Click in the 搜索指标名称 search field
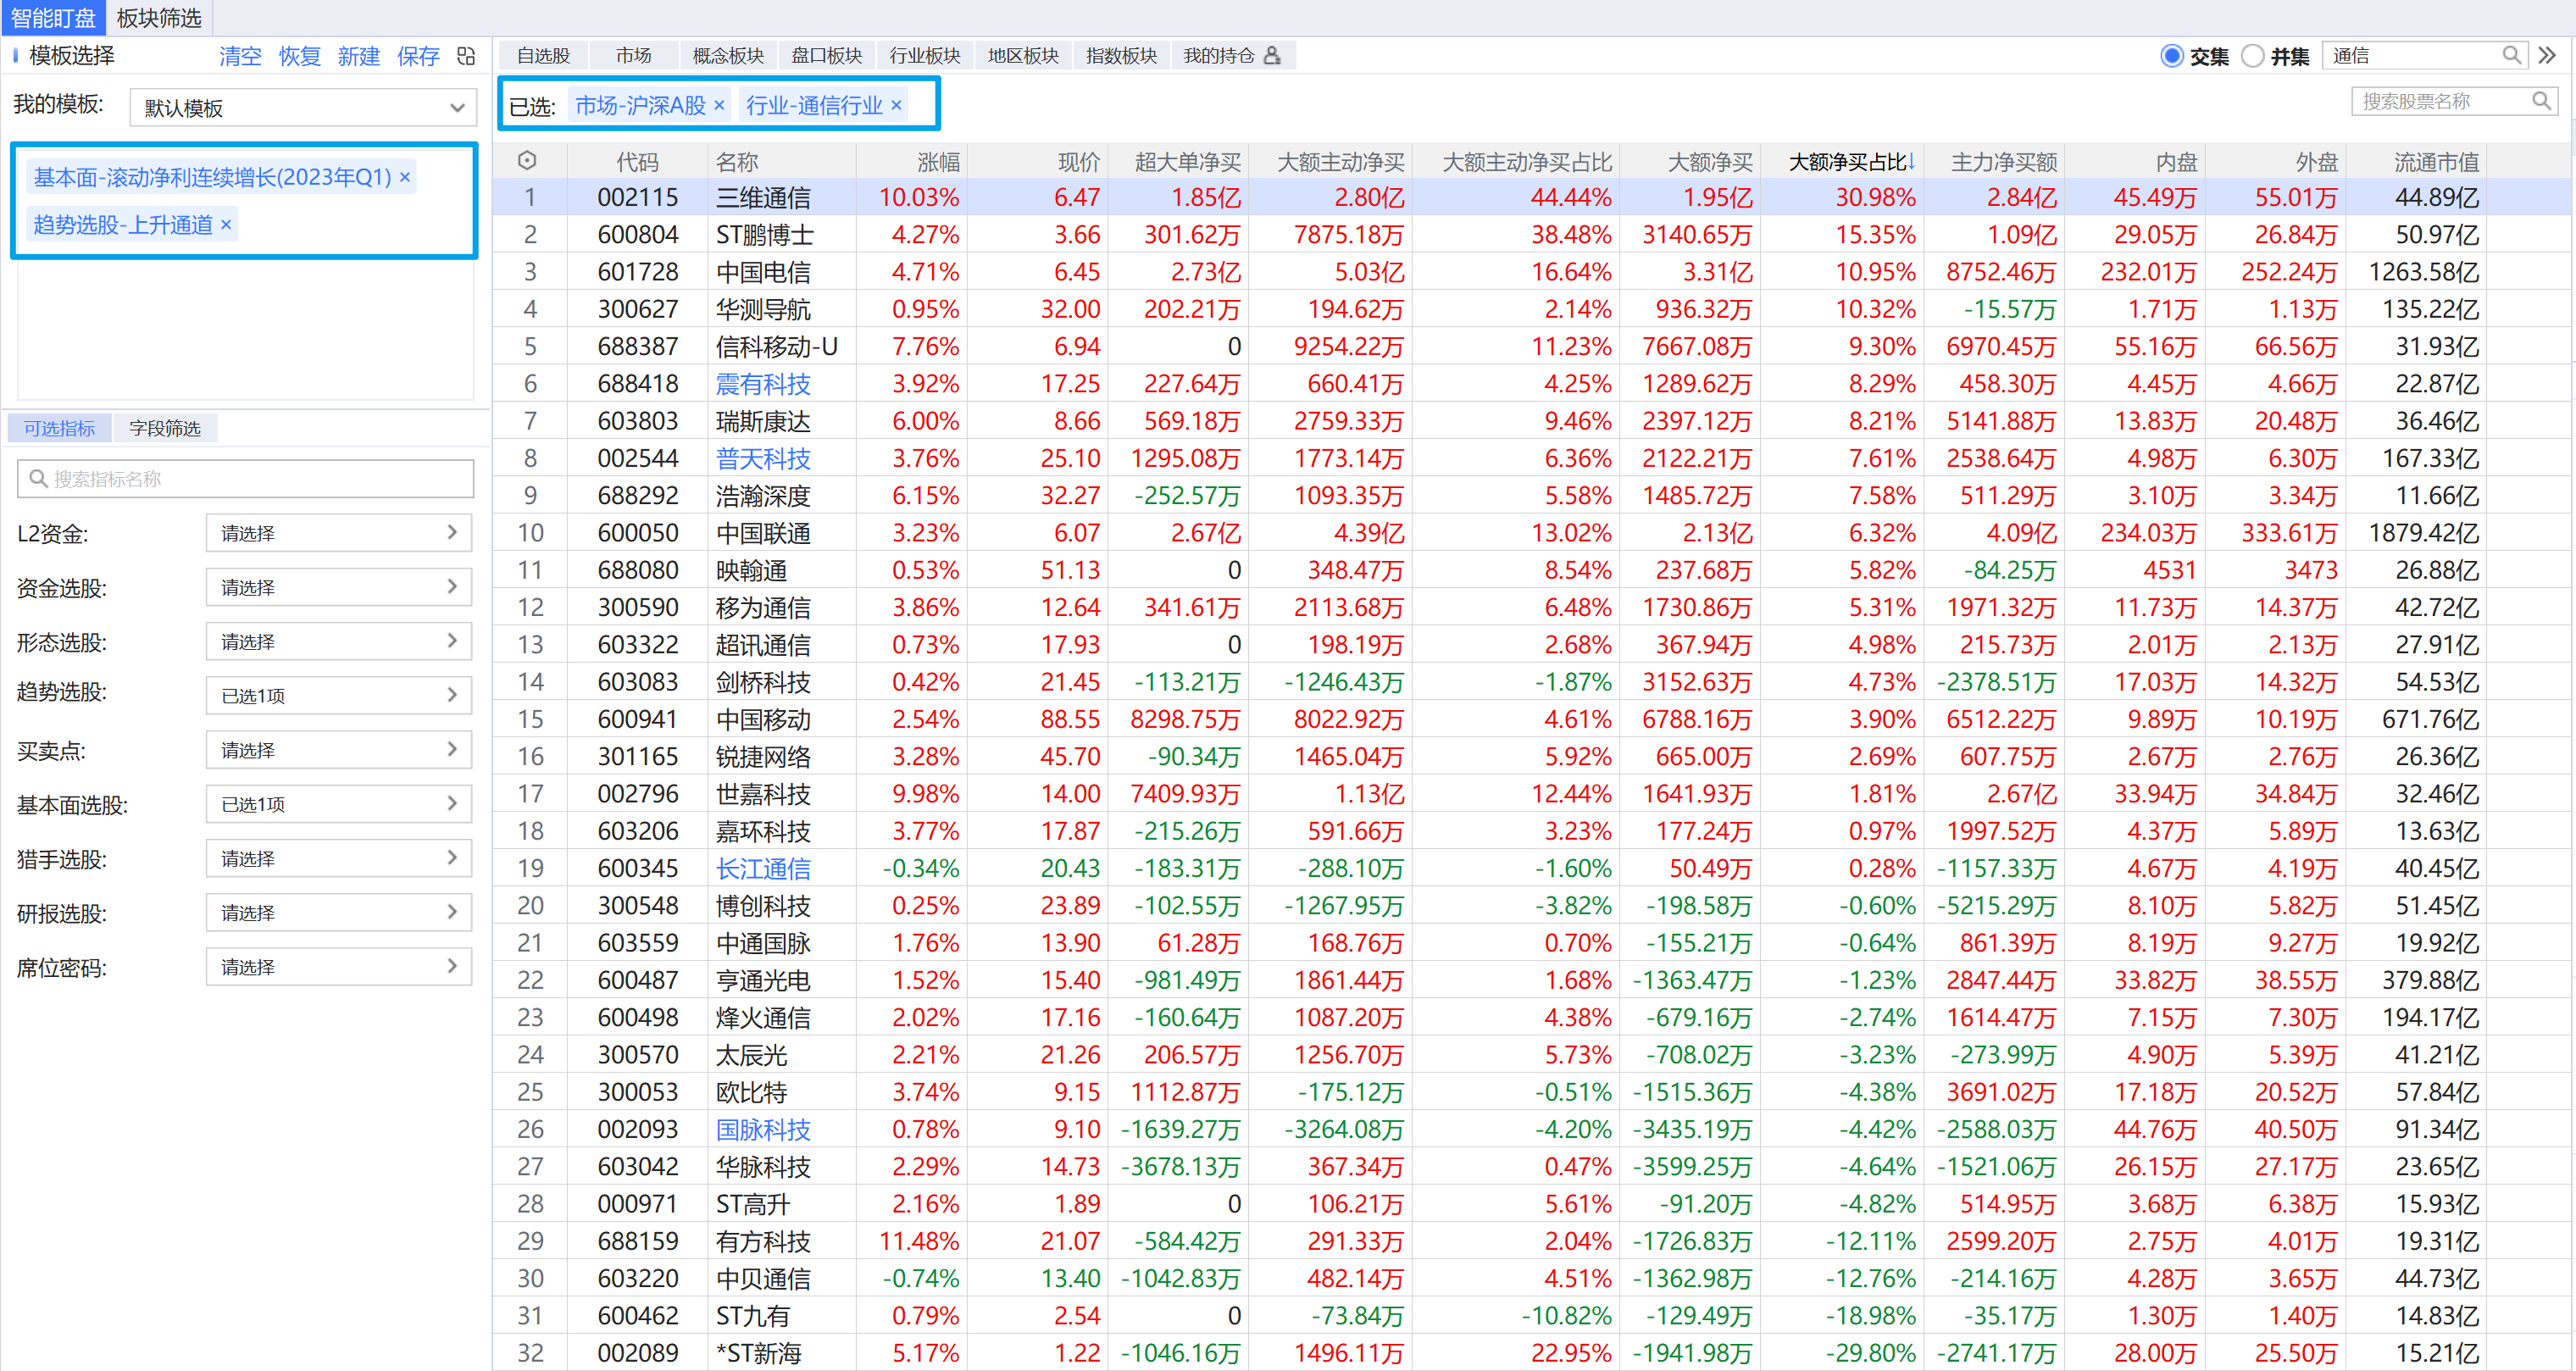Screen dimensions: 2576x1371 click(245, 478)
